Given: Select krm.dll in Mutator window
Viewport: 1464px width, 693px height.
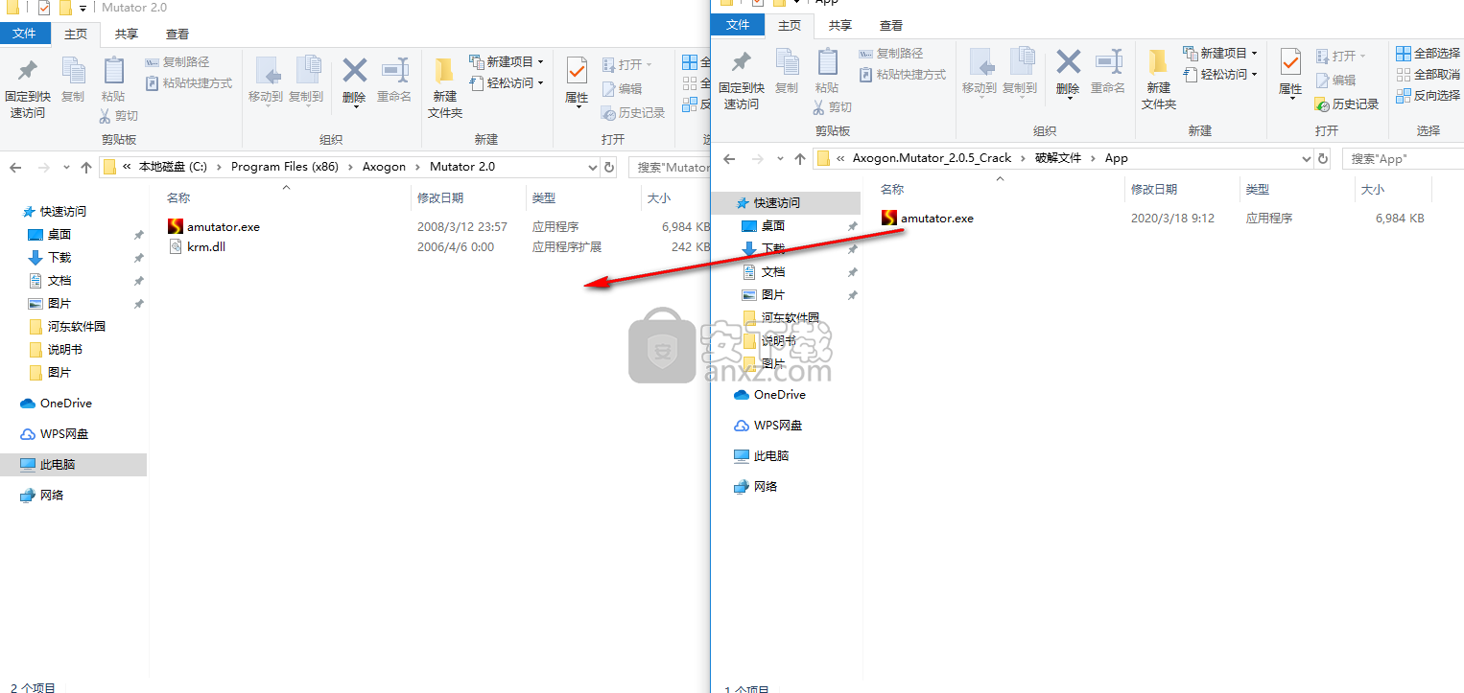Looking at the screenshot, I should 205,246.
